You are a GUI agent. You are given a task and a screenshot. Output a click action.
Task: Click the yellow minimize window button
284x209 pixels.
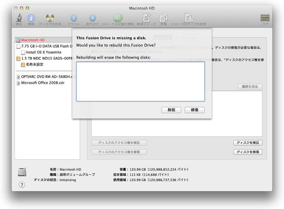(22, 8)
